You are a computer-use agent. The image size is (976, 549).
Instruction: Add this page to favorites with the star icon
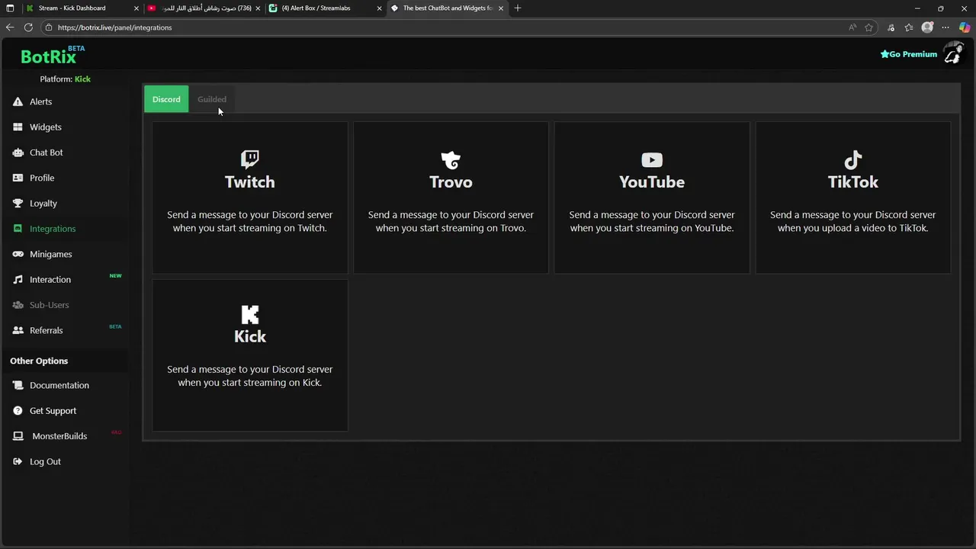point(868,27)
